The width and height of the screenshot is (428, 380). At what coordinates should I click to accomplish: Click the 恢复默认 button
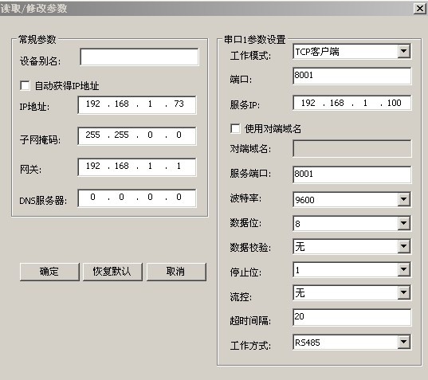click(x=112, y=272)
